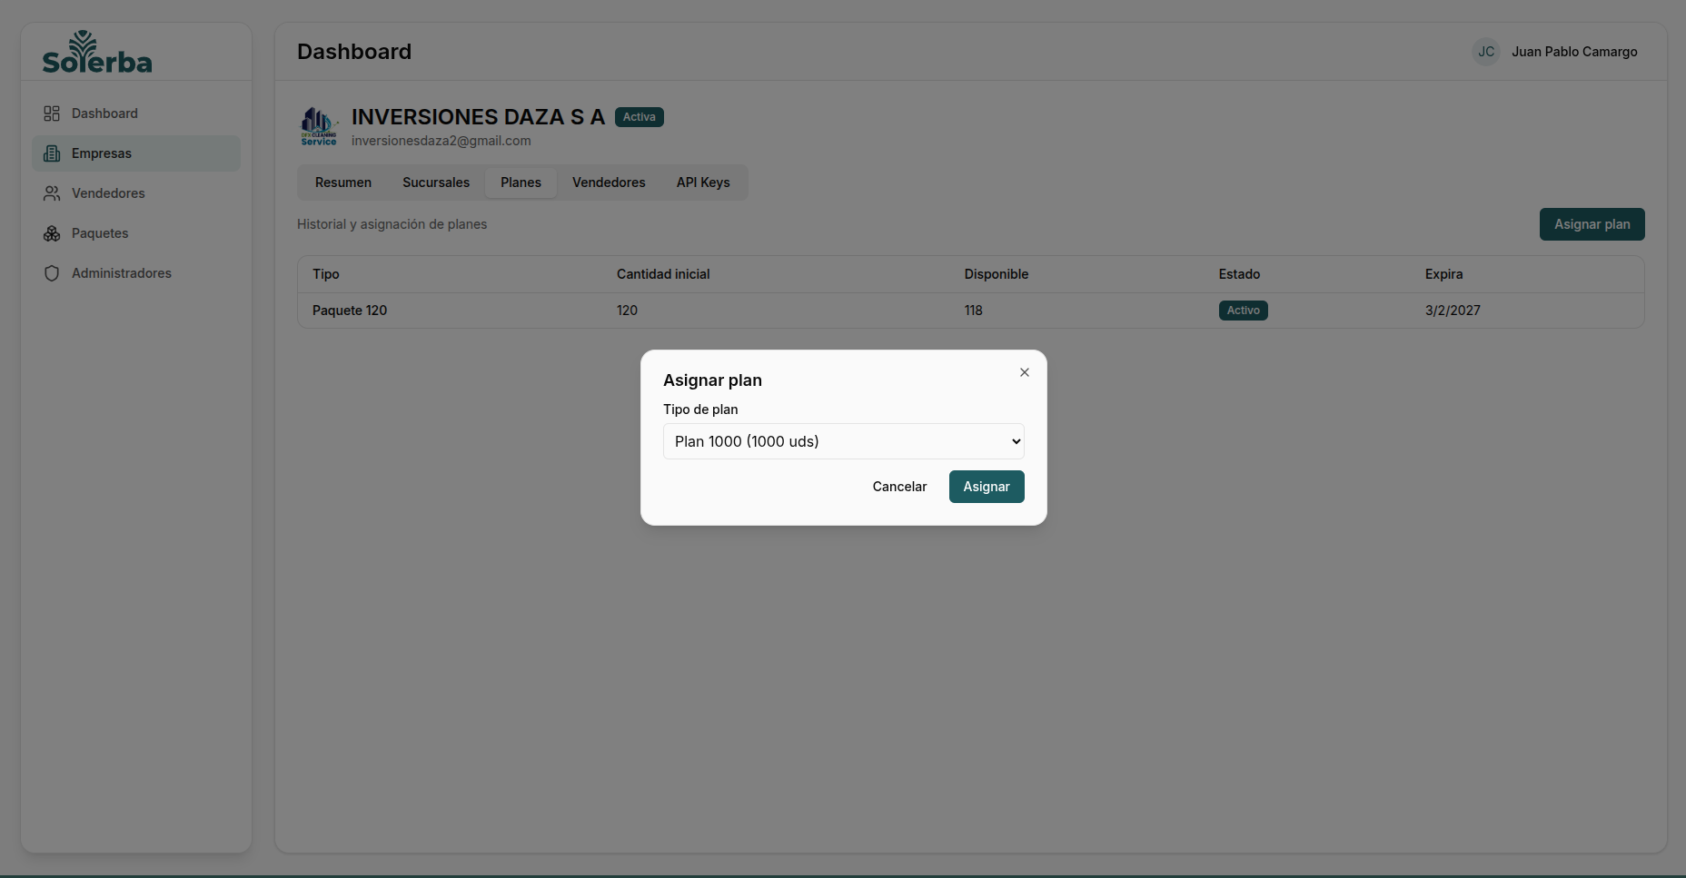Click the Solerba logo
1686x878 pixels.
(97, 53)
